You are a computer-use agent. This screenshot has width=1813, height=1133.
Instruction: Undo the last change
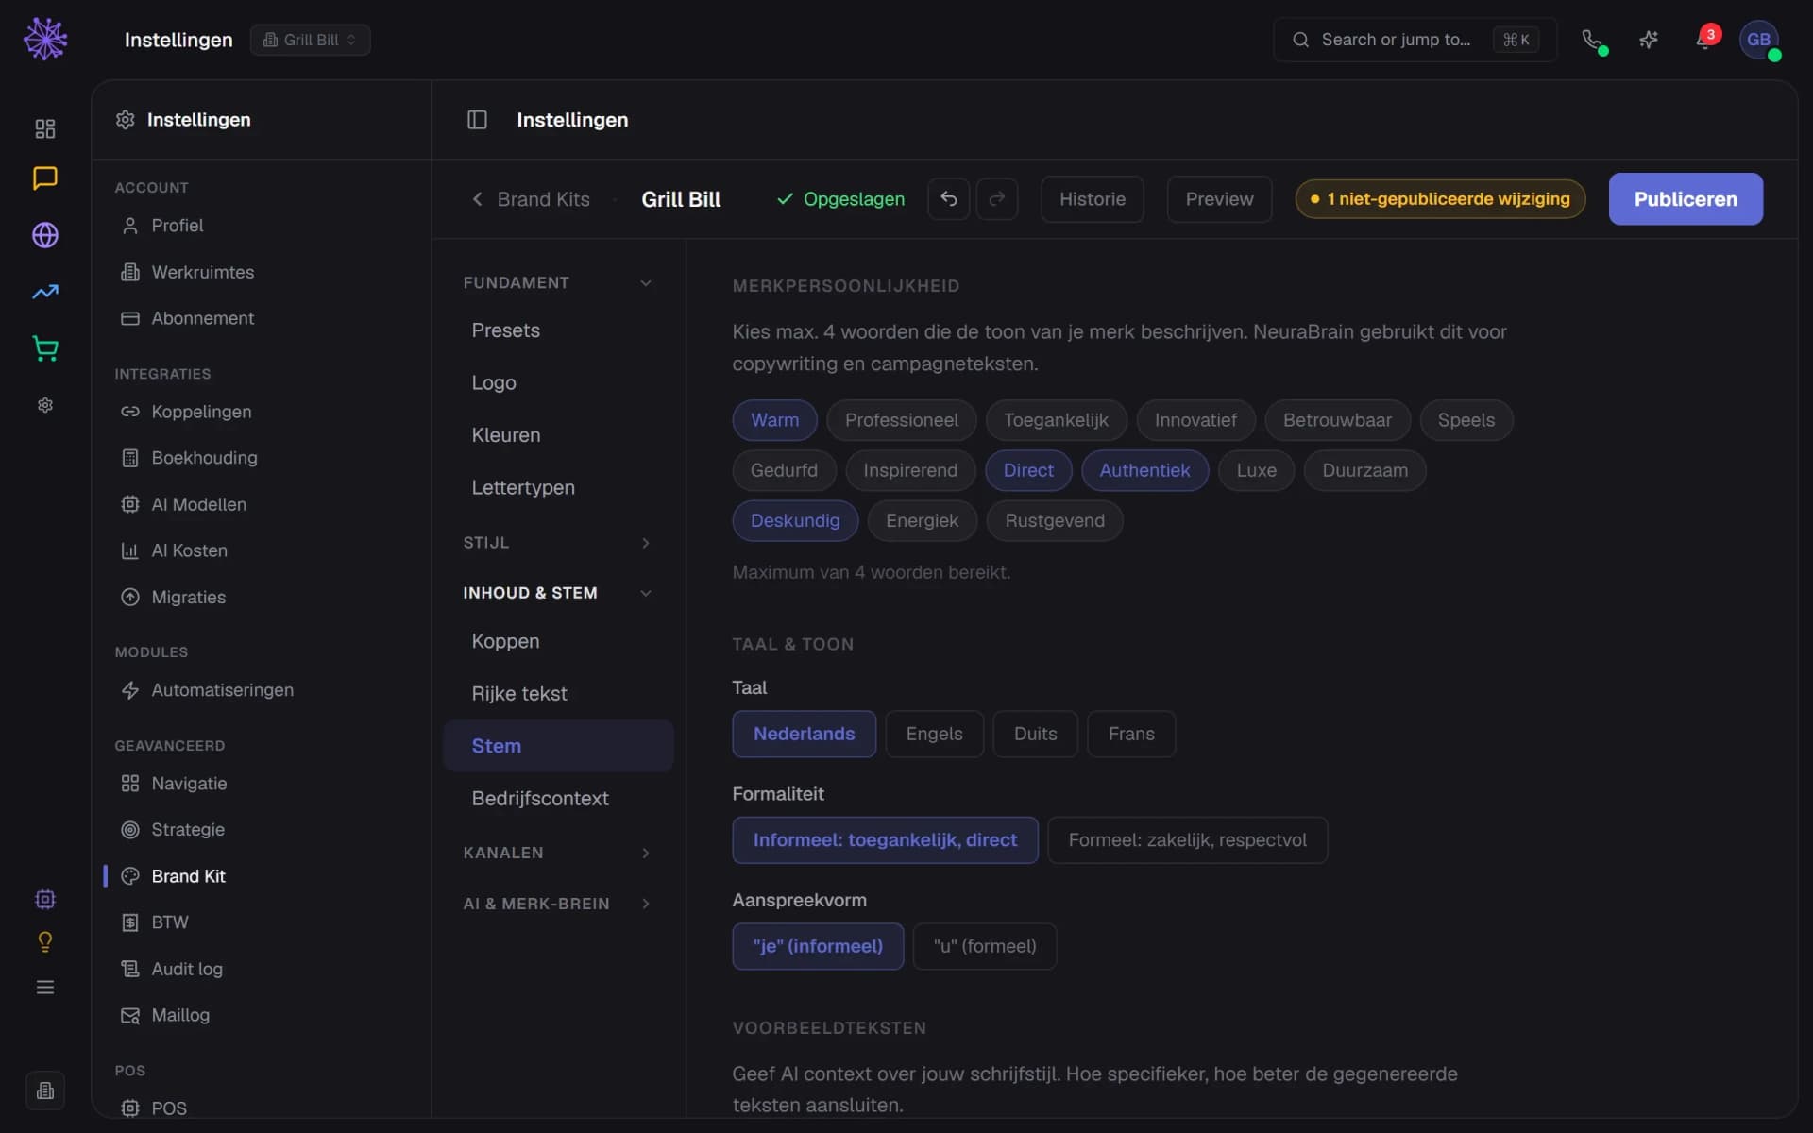click(x=949, y=199)
